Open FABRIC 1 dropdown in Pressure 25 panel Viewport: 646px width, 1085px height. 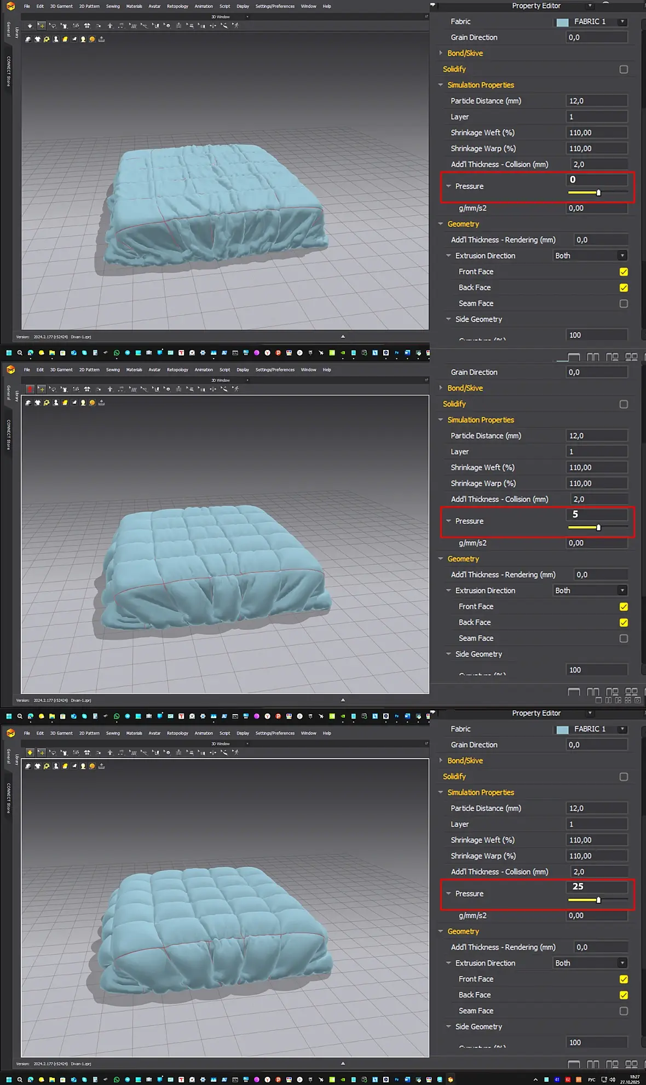(x=590, y=729)
